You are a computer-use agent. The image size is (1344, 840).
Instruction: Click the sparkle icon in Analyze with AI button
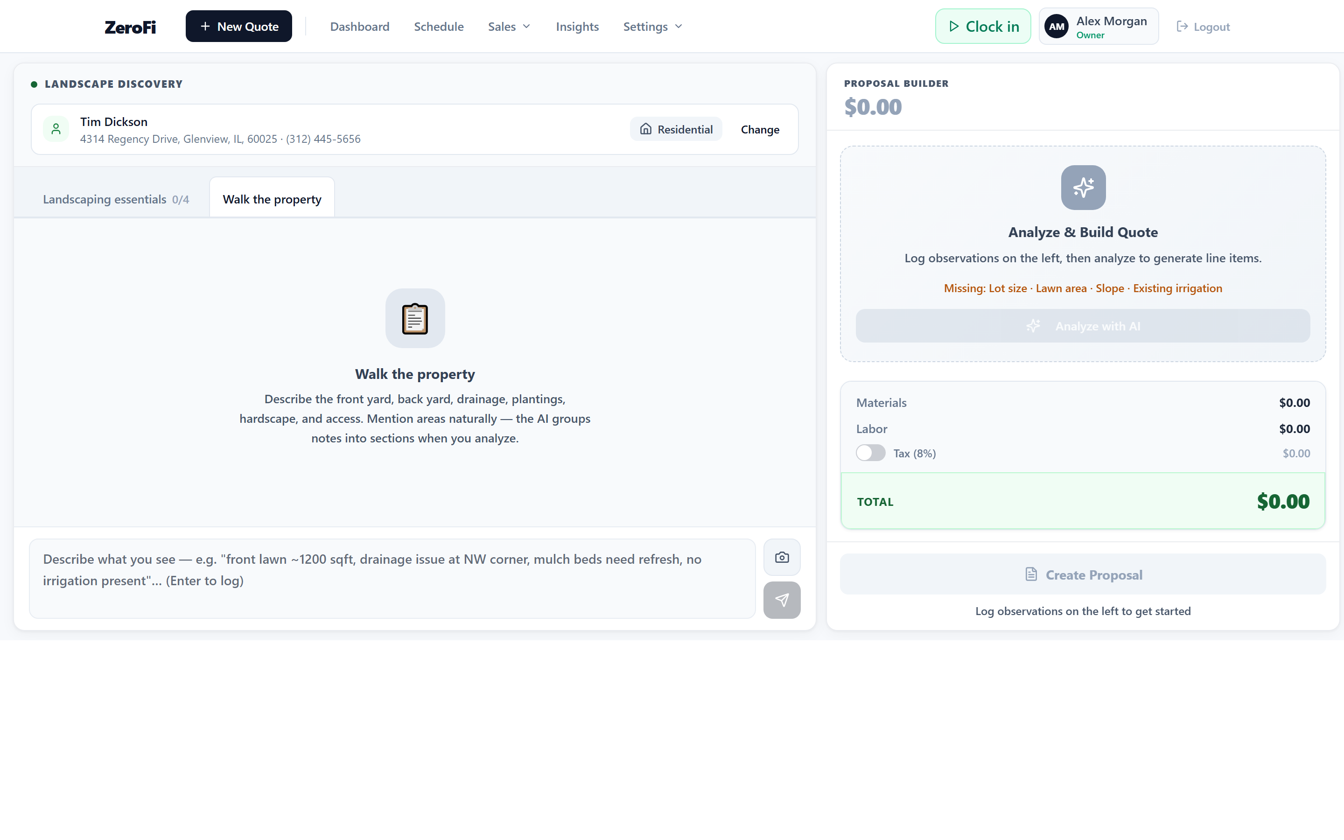click(1033, 326)
